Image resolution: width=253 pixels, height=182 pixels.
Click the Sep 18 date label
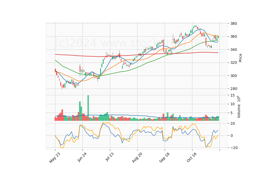point(164,157)
